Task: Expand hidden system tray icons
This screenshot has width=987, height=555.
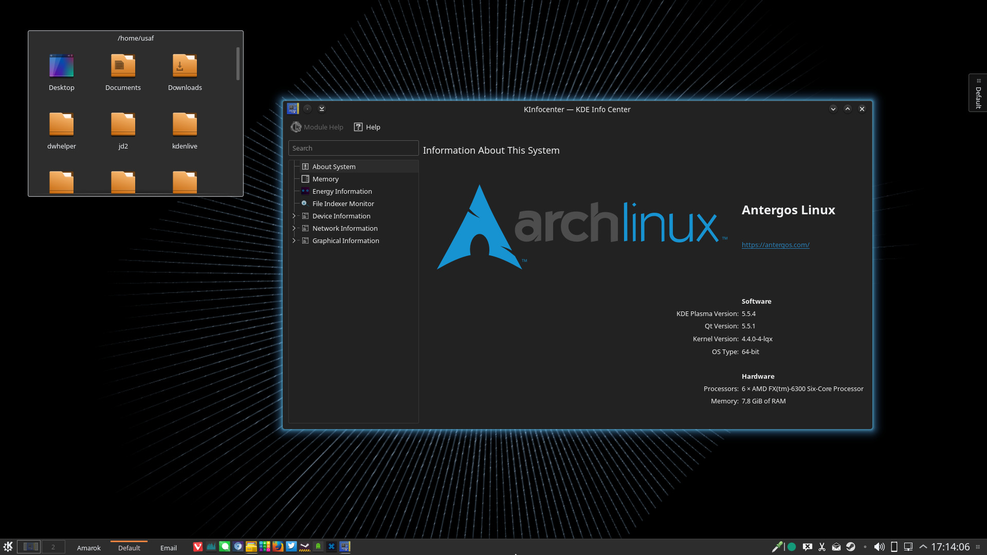Action: [923, 547]
